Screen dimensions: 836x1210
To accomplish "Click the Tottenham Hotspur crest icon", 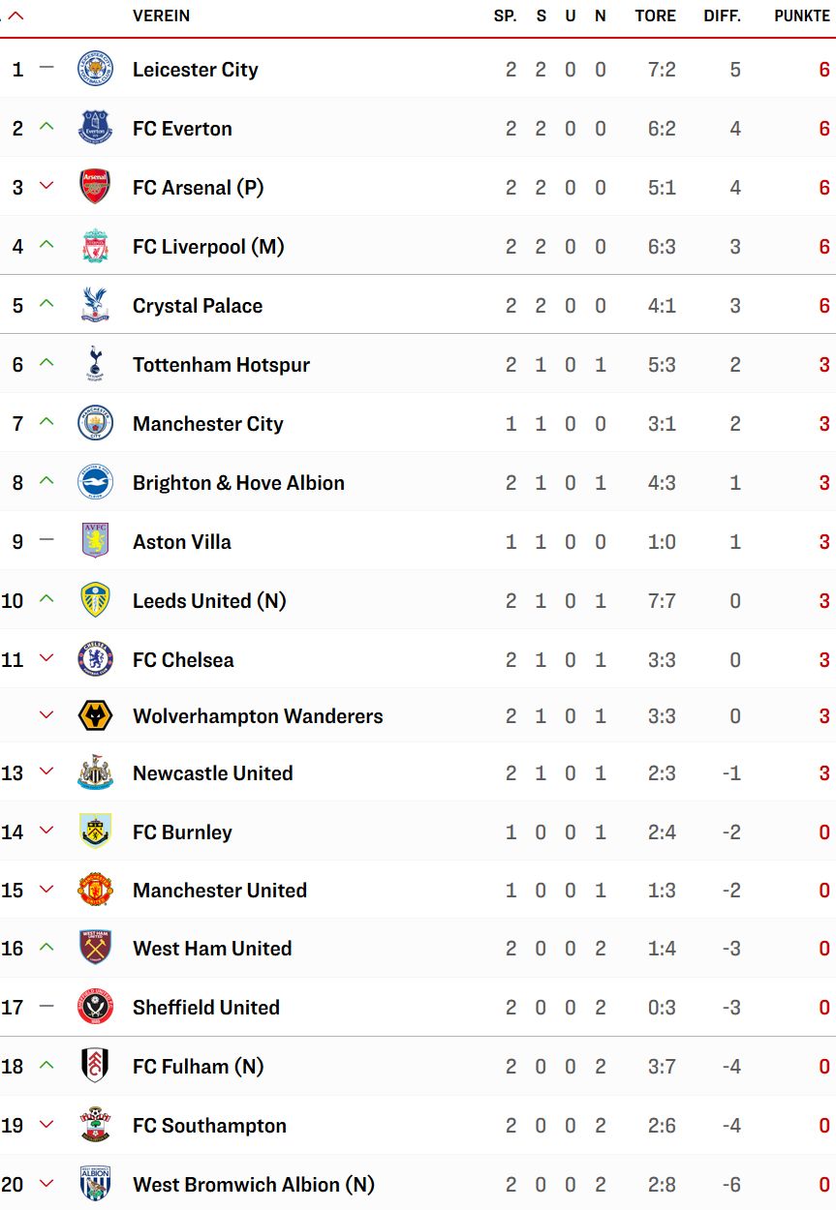I will click(95, 364).
